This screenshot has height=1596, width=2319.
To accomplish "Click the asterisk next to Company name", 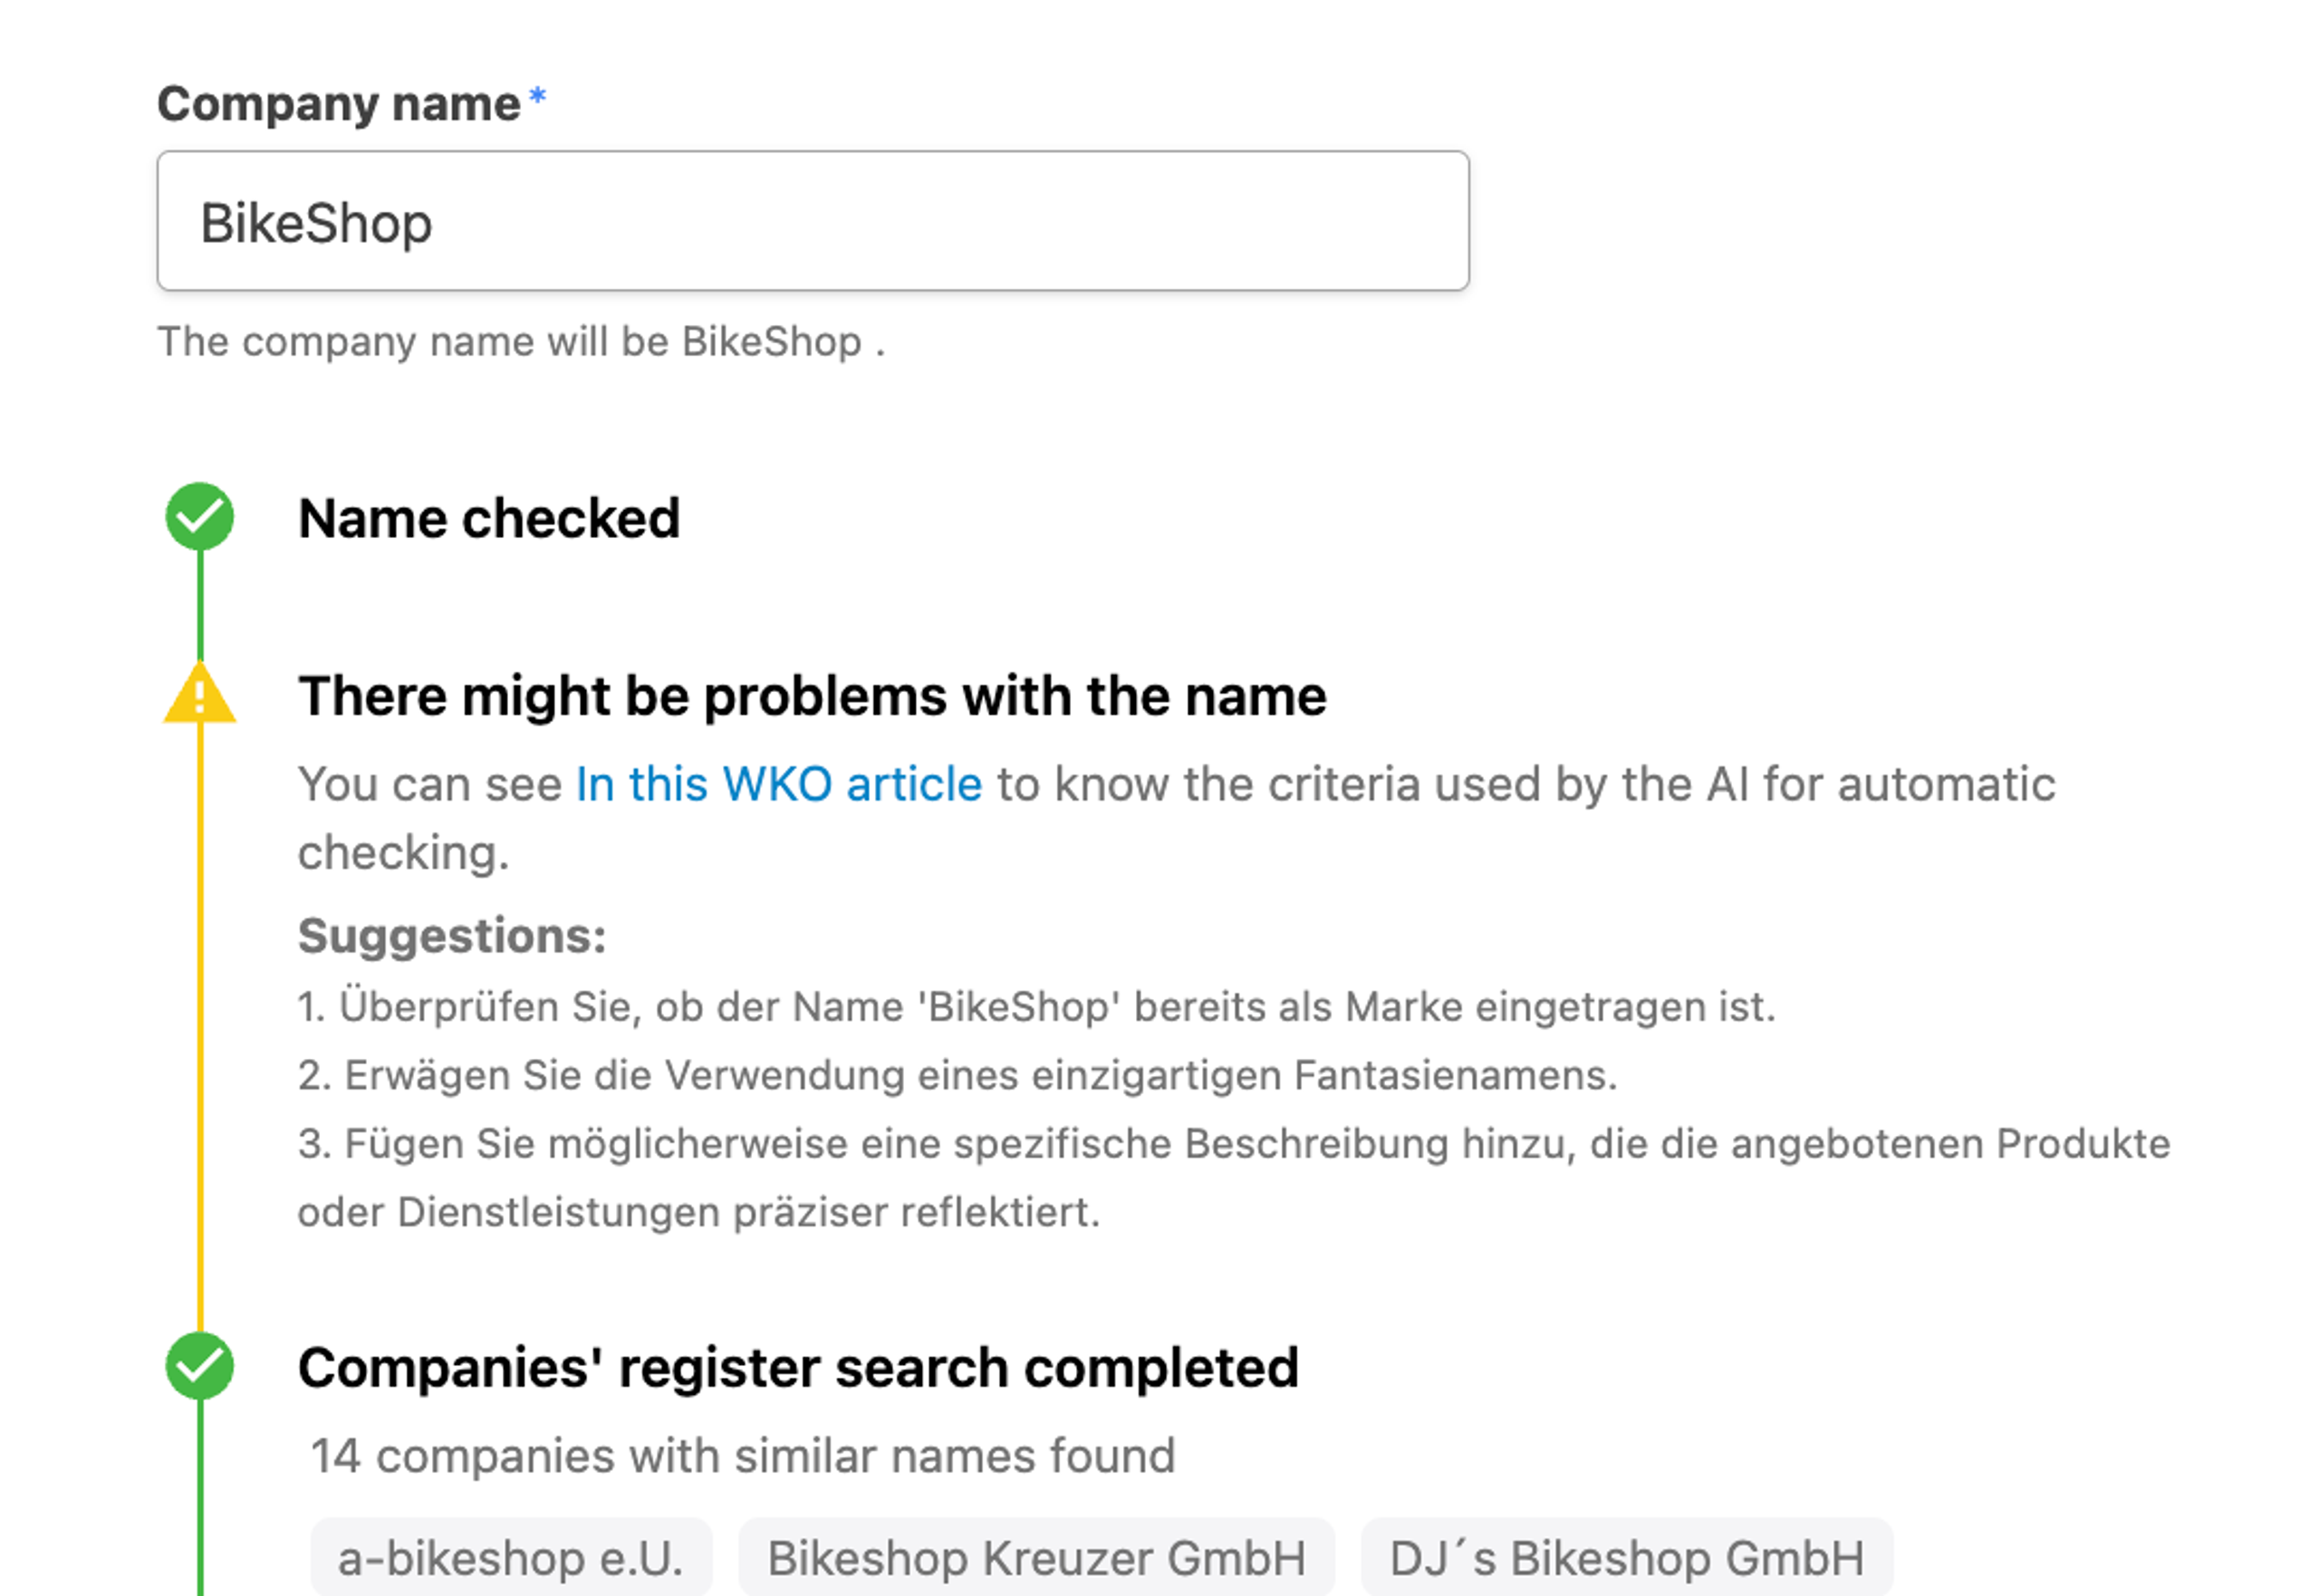I will [536, 97].
